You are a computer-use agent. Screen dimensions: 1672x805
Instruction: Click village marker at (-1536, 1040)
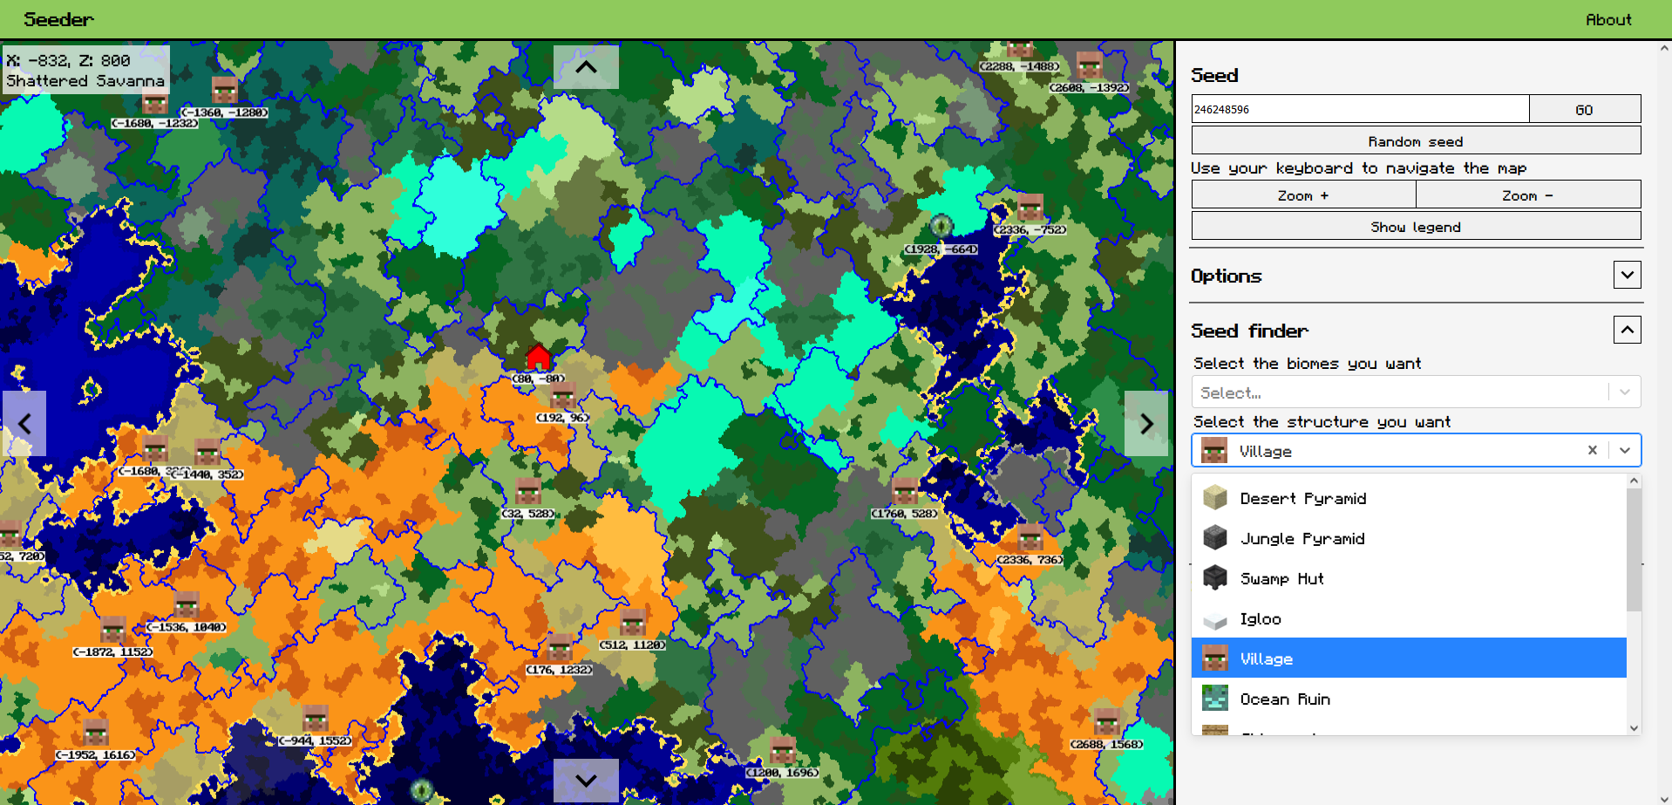click(x=187, y=605)
